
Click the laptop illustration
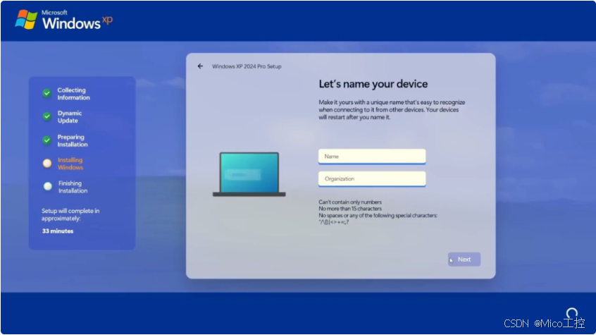tap(249, 174)
